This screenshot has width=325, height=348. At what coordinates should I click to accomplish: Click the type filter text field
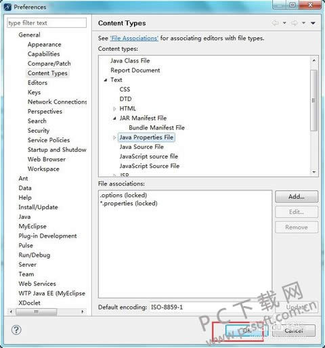point(47,23)
